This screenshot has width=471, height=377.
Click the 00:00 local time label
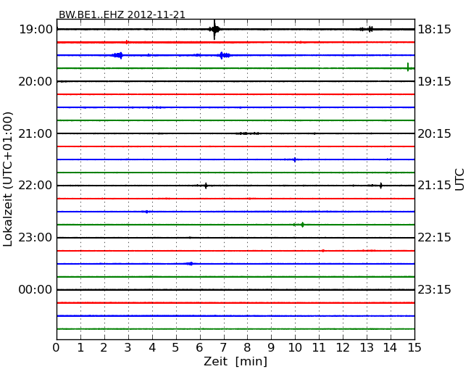(x=36, y=289)
